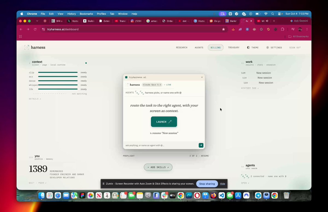This screenshot has width=328, height=212.
Task: Bookmark this page with the star icon
Action: tap(223, 29)
